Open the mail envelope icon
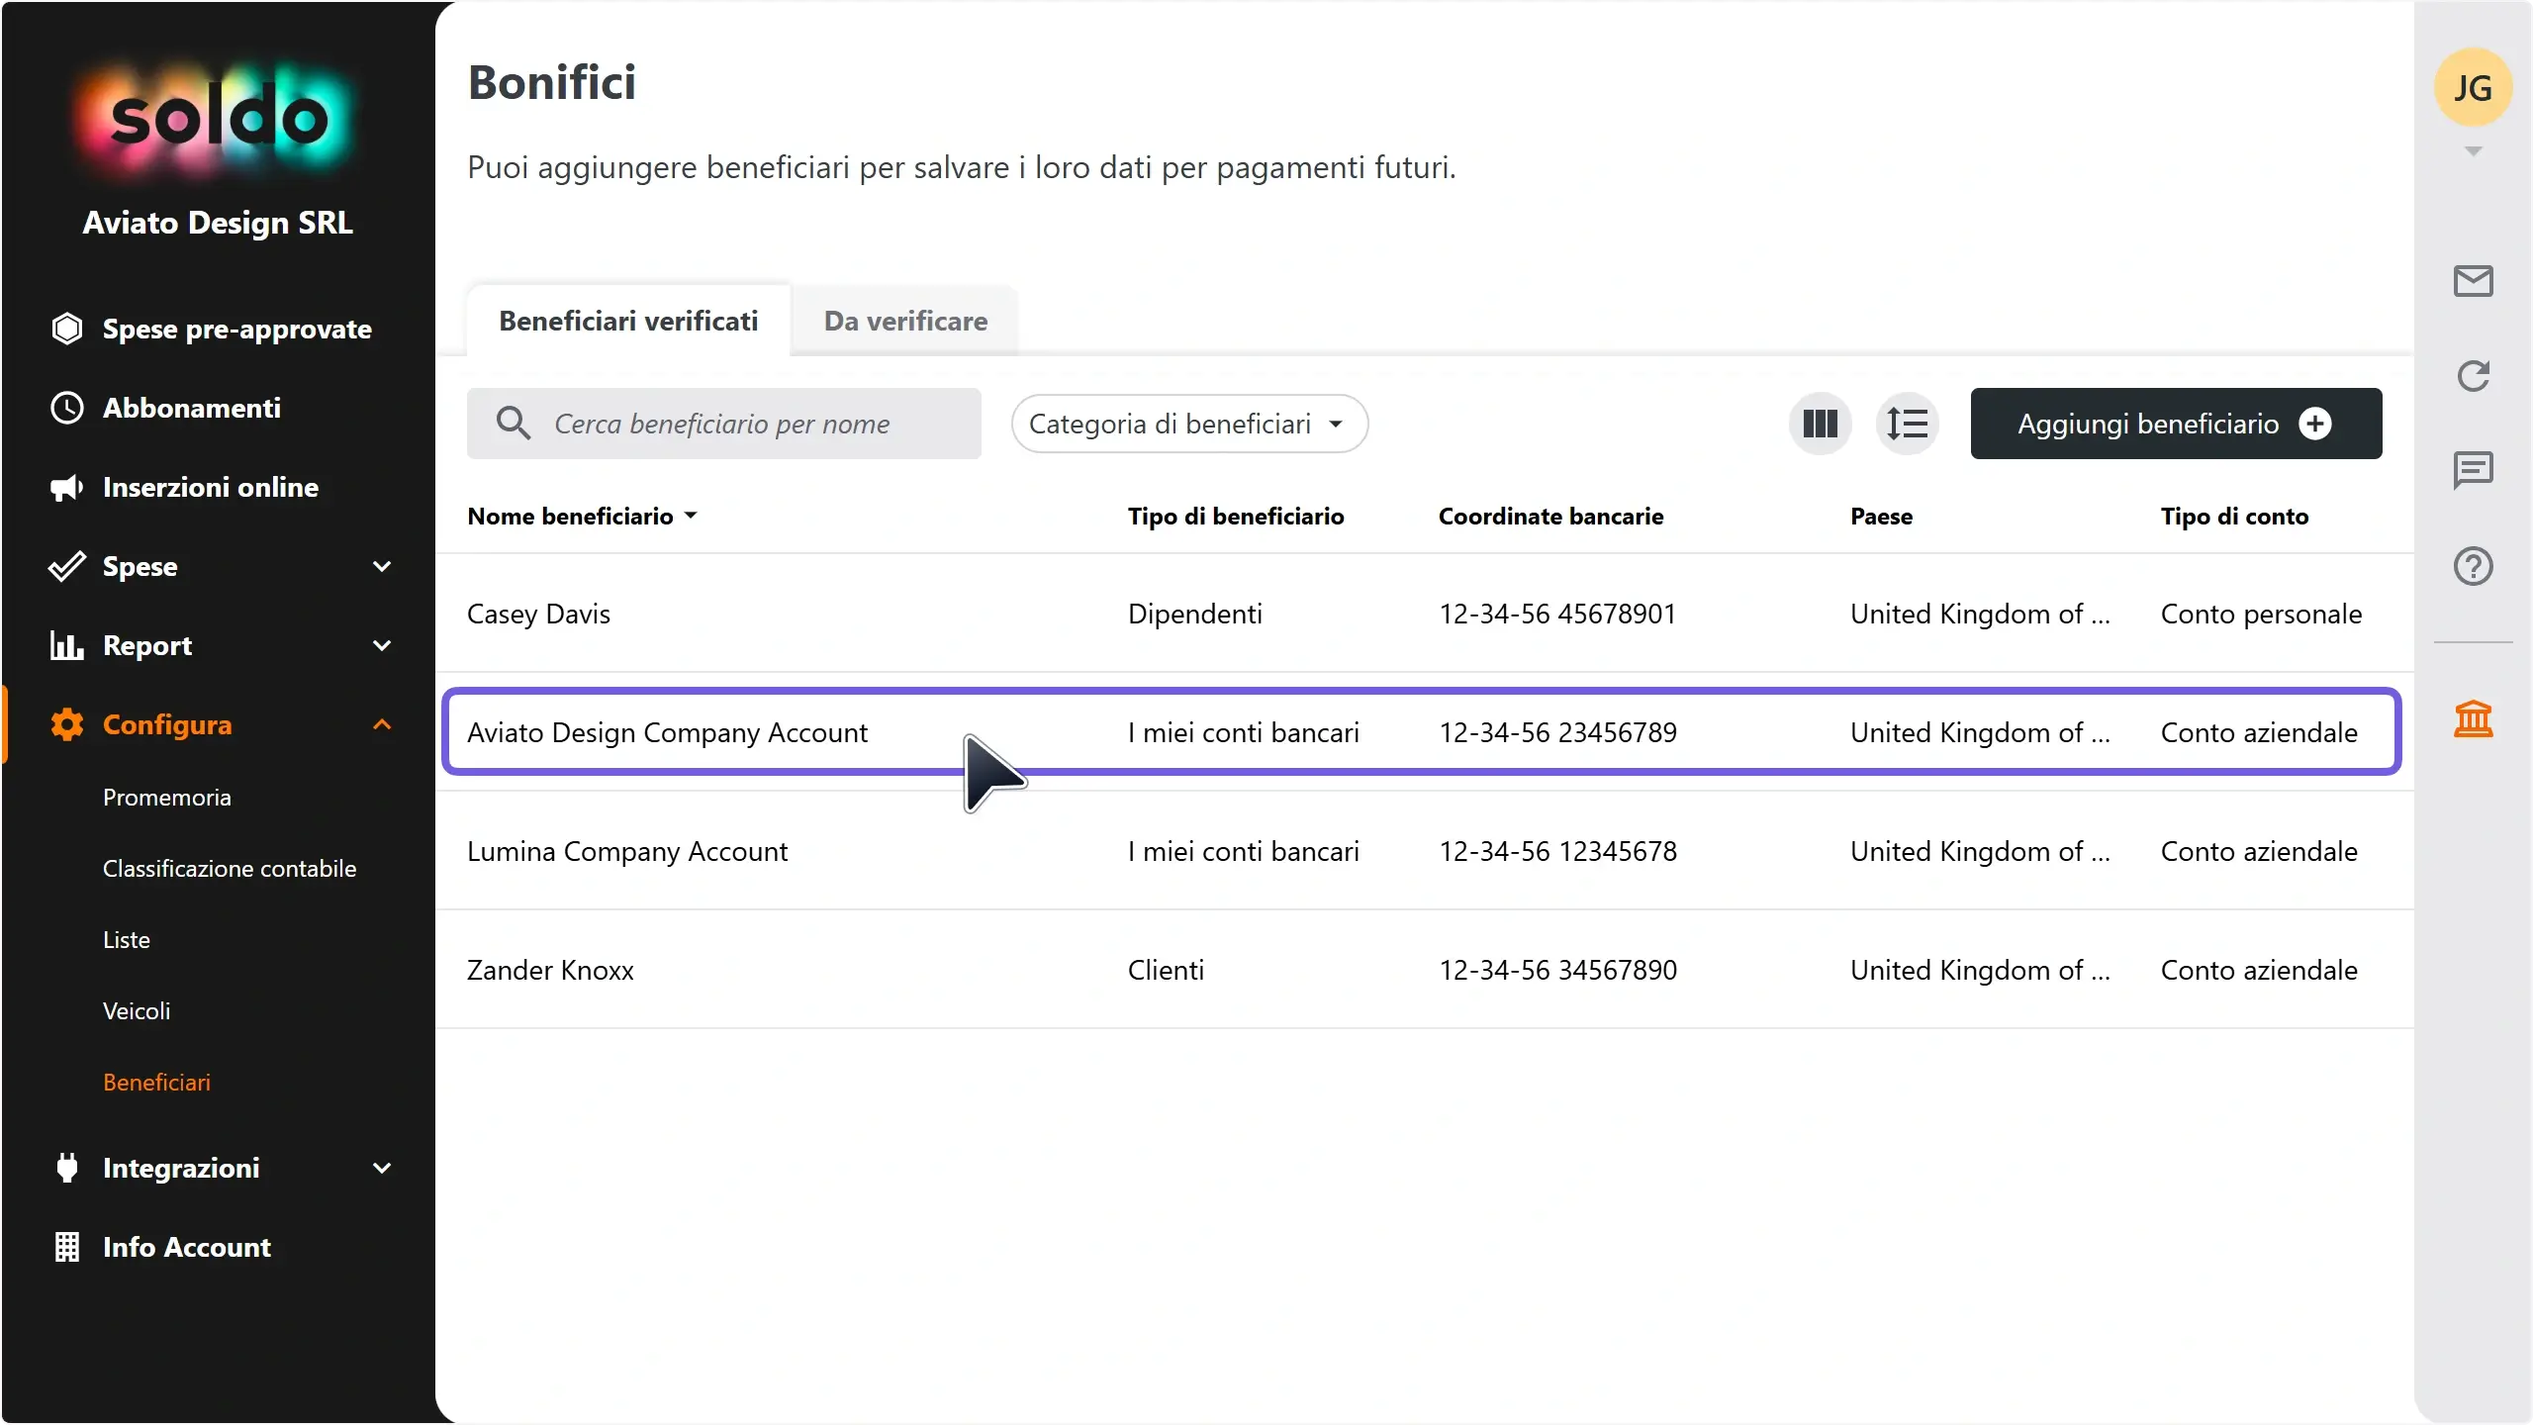2533x1425 pixels. point(2473,281)
